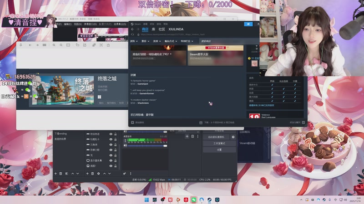Expand 推荐 dropdown in Steam store nav
The width and height of the screenshot is (364, 204).
(146, 41)
